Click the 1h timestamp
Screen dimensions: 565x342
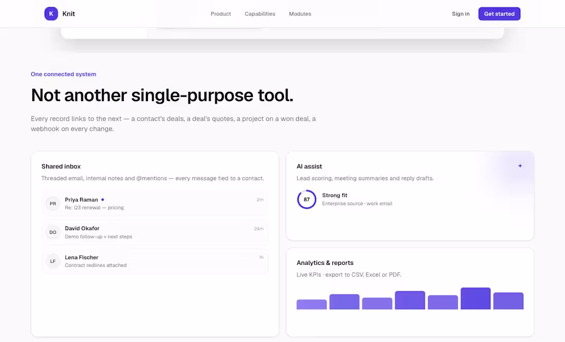point(261,257)
